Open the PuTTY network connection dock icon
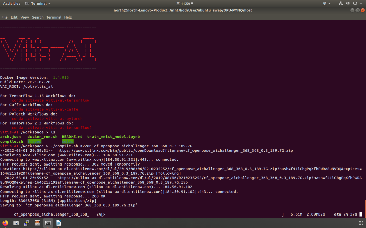Image resolution: width=366 pixels, height=228 pixels. [27, 223]
